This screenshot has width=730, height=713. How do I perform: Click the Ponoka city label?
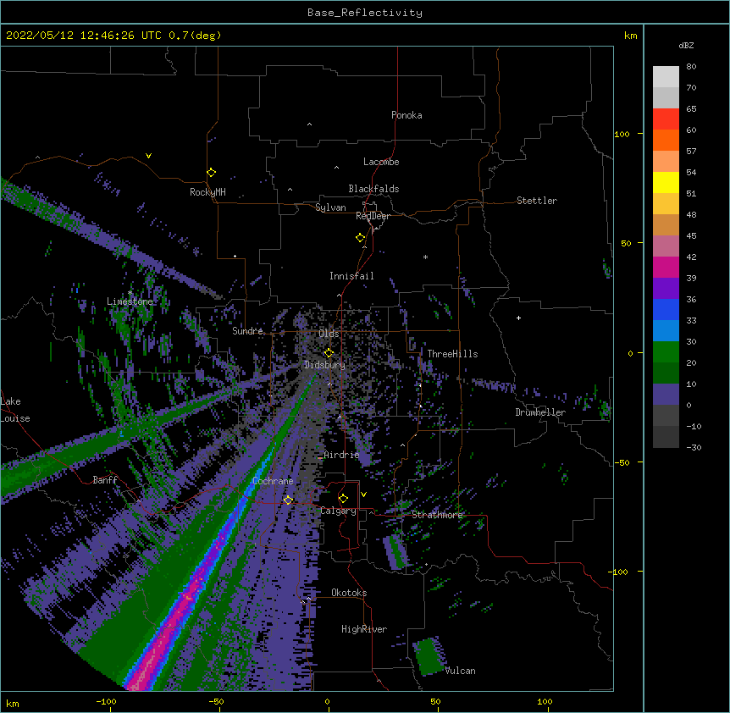[406, 115]
